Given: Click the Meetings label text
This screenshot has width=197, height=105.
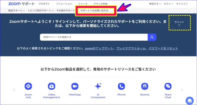Looking at the screenshot, I should (75, 95).
